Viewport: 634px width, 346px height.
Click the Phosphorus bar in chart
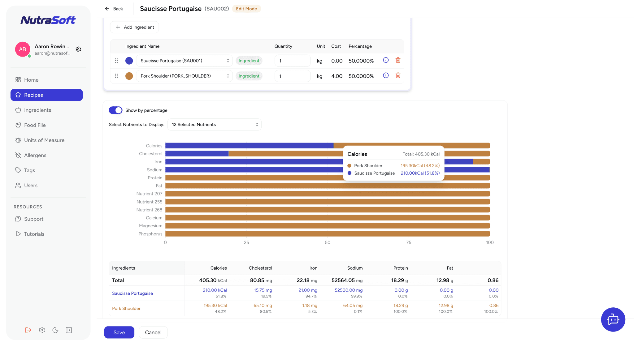[328, 234]
